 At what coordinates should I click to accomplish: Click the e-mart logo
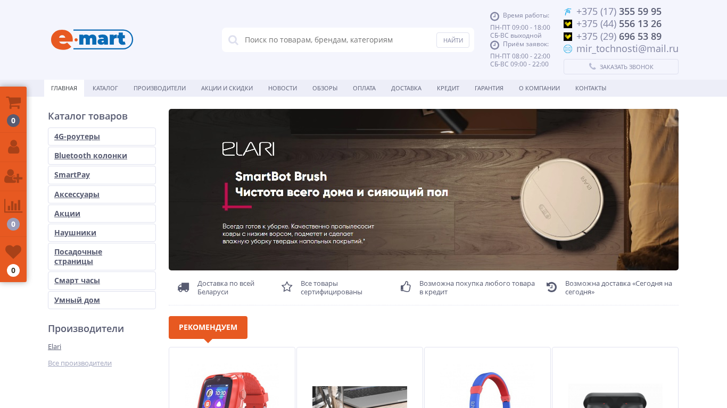[92, 40]
